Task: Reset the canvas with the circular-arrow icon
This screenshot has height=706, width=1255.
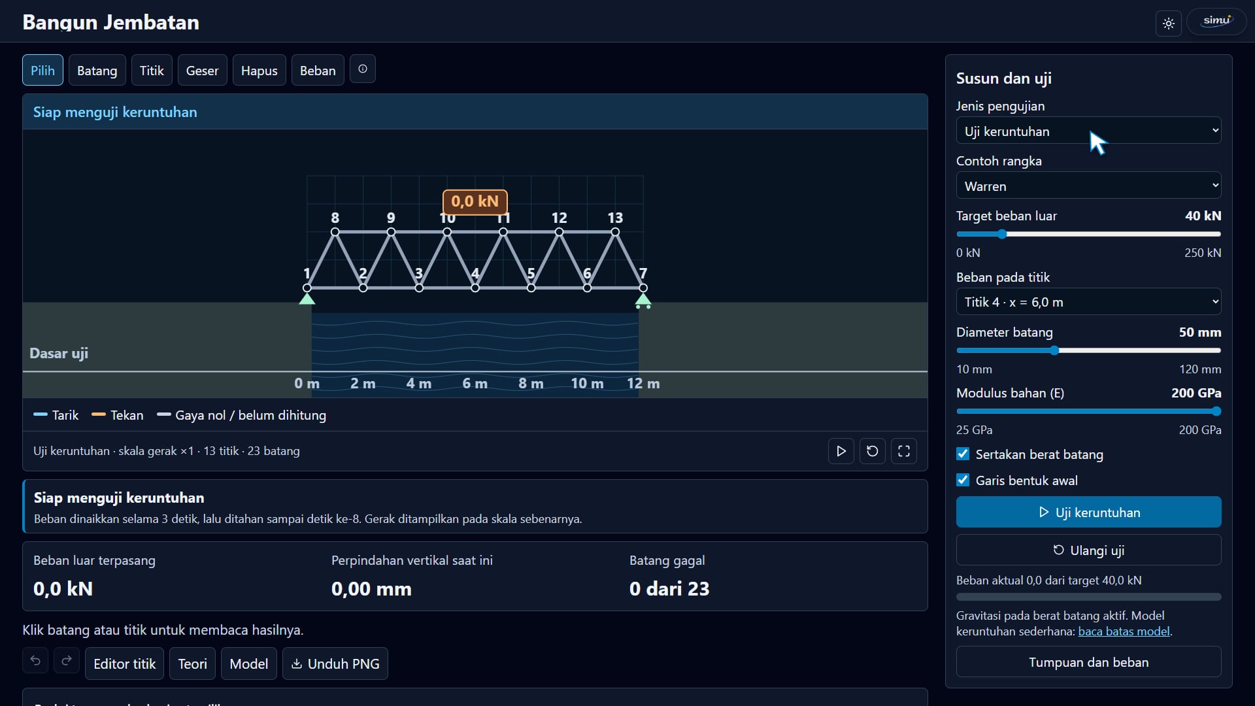Action: pos(873,451)
